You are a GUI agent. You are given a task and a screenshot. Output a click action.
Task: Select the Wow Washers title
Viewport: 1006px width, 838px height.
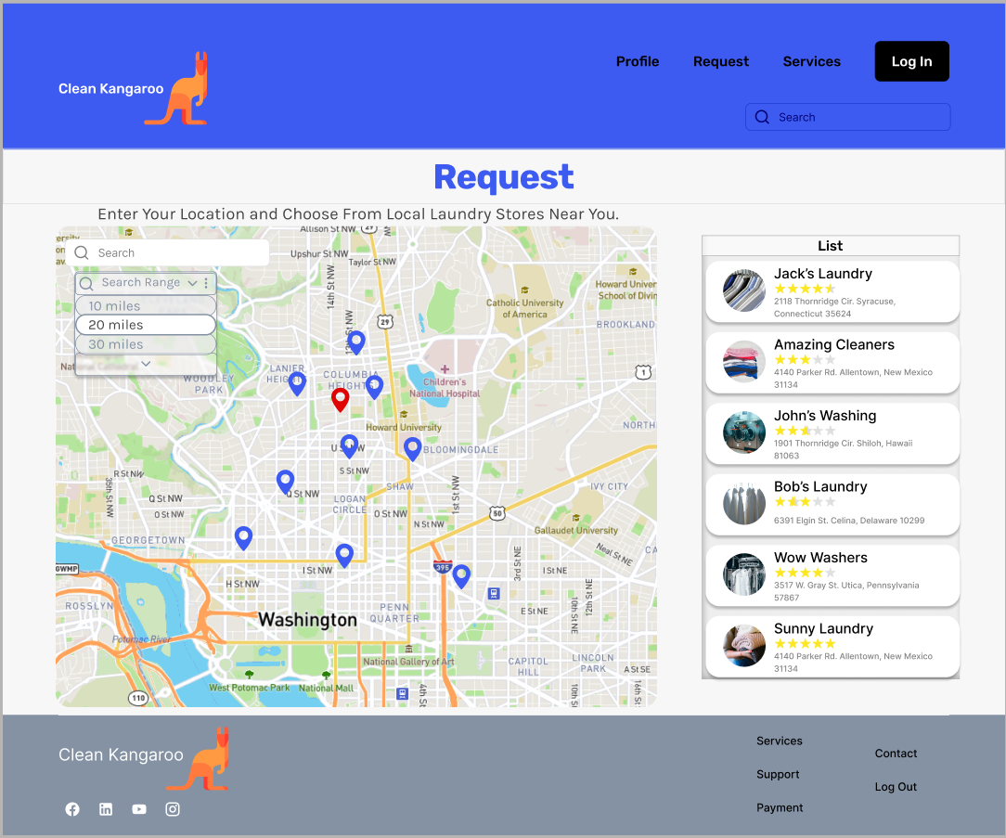coord(820,558)
